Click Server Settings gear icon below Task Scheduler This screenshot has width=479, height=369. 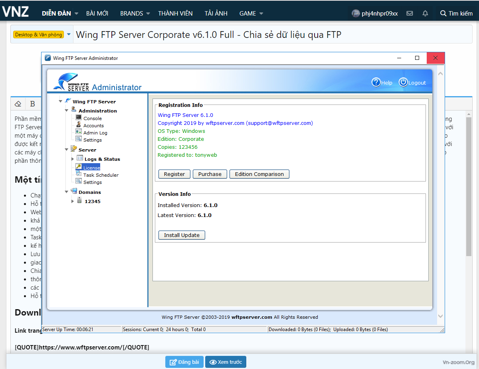click(79, 182)
